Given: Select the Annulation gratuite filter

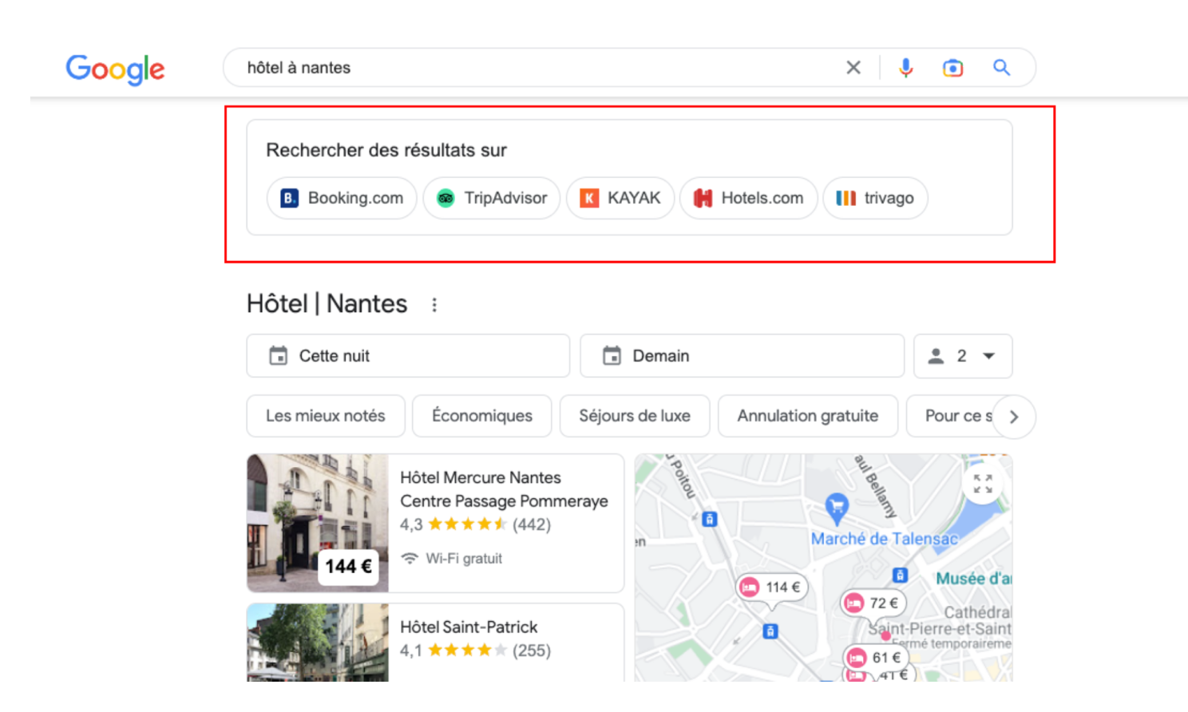Looking at the screenshot, I should click(x=808, y=416).
